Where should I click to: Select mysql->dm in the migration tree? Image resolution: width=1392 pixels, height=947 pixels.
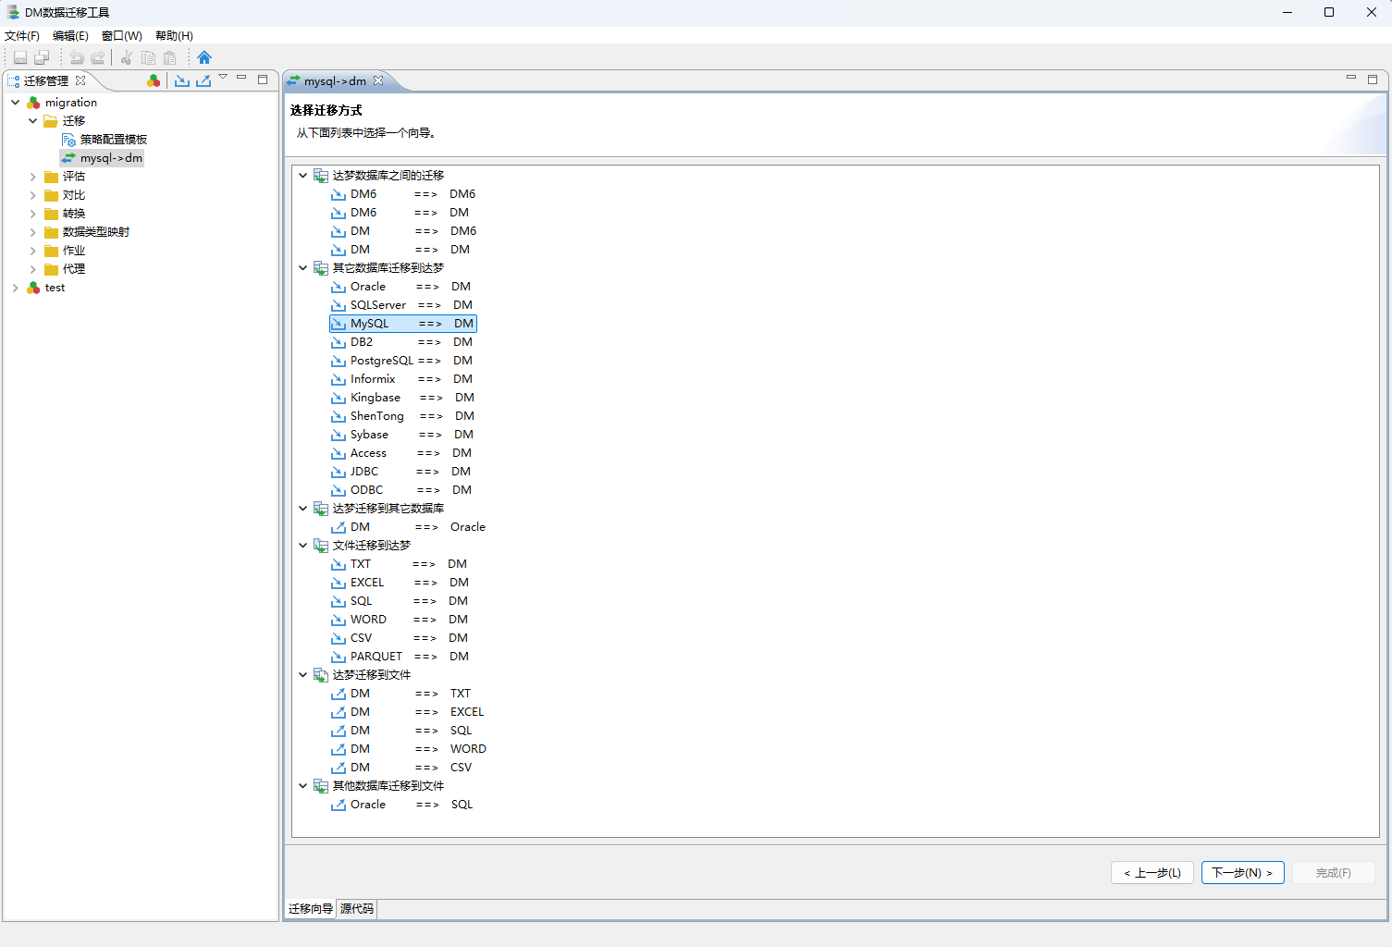coord(102,158)
